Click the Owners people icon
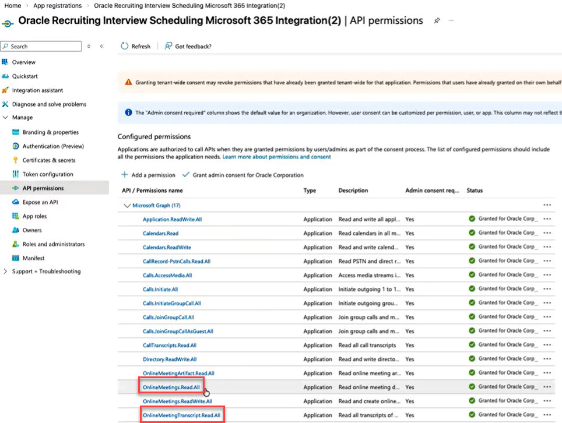 click(x=15, y=230)
